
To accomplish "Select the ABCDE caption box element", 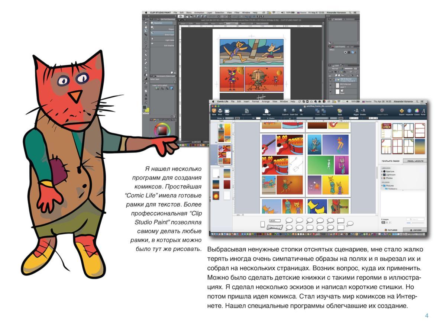I will (274, 220).
